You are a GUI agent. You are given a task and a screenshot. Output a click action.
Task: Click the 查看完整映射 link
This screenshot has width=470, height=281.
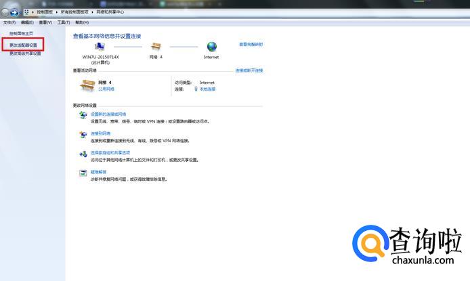250,44
